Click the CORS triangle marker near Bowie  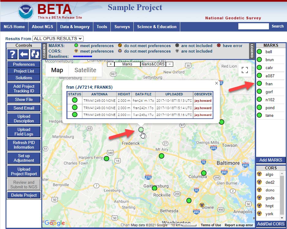[202, 205]
